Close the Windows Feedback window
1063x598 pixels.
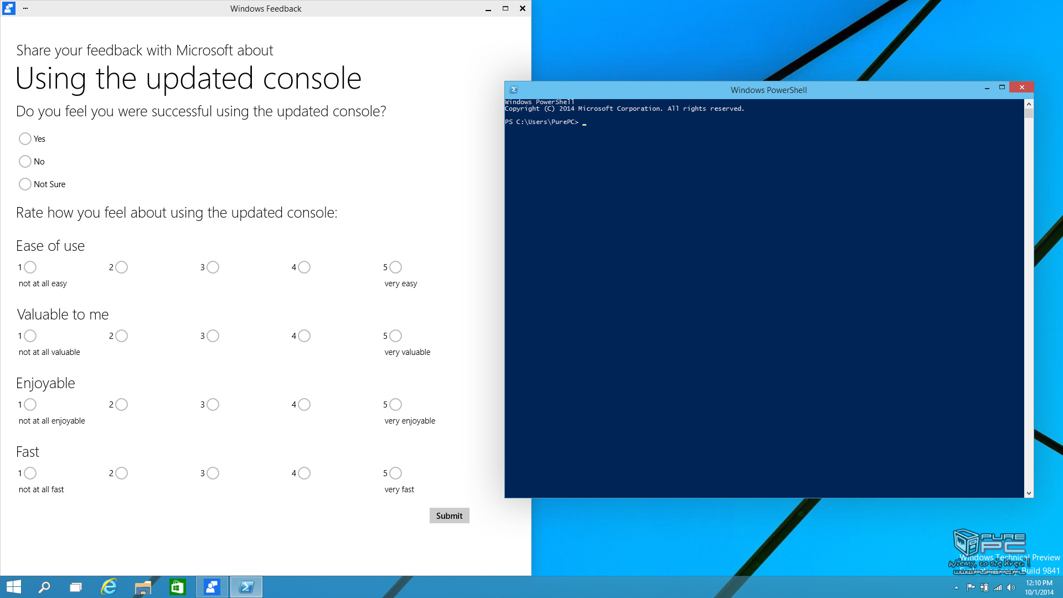pyautogui.click(x=522, y=9)
